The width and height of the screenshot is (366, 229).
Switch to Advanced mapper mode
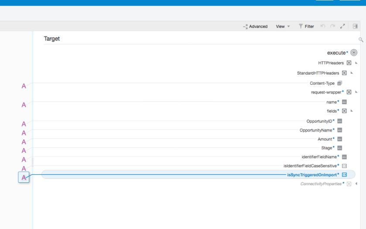(255, 26)
